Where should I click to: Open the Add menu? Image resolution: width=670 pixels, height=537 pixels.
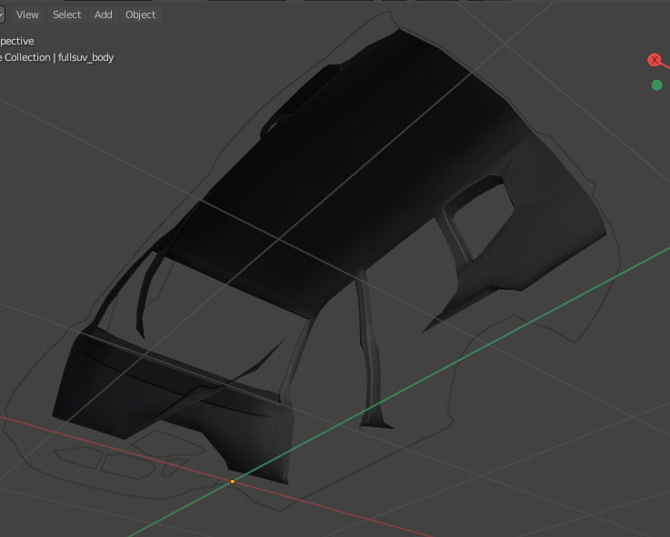(x=104, y=15)
